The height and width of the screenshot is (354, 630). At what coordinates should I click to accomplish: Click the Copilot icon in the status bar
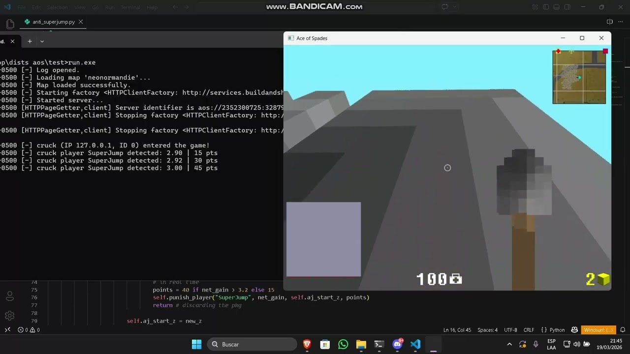coord(574,330)
